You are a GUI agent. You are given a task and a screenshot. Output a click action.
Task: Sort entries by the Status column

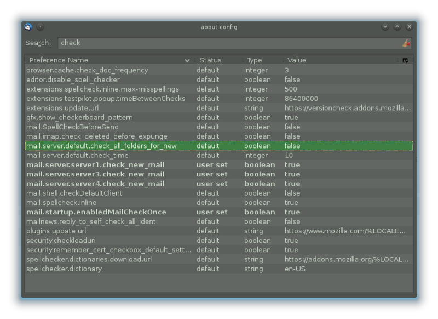(212, 60)
